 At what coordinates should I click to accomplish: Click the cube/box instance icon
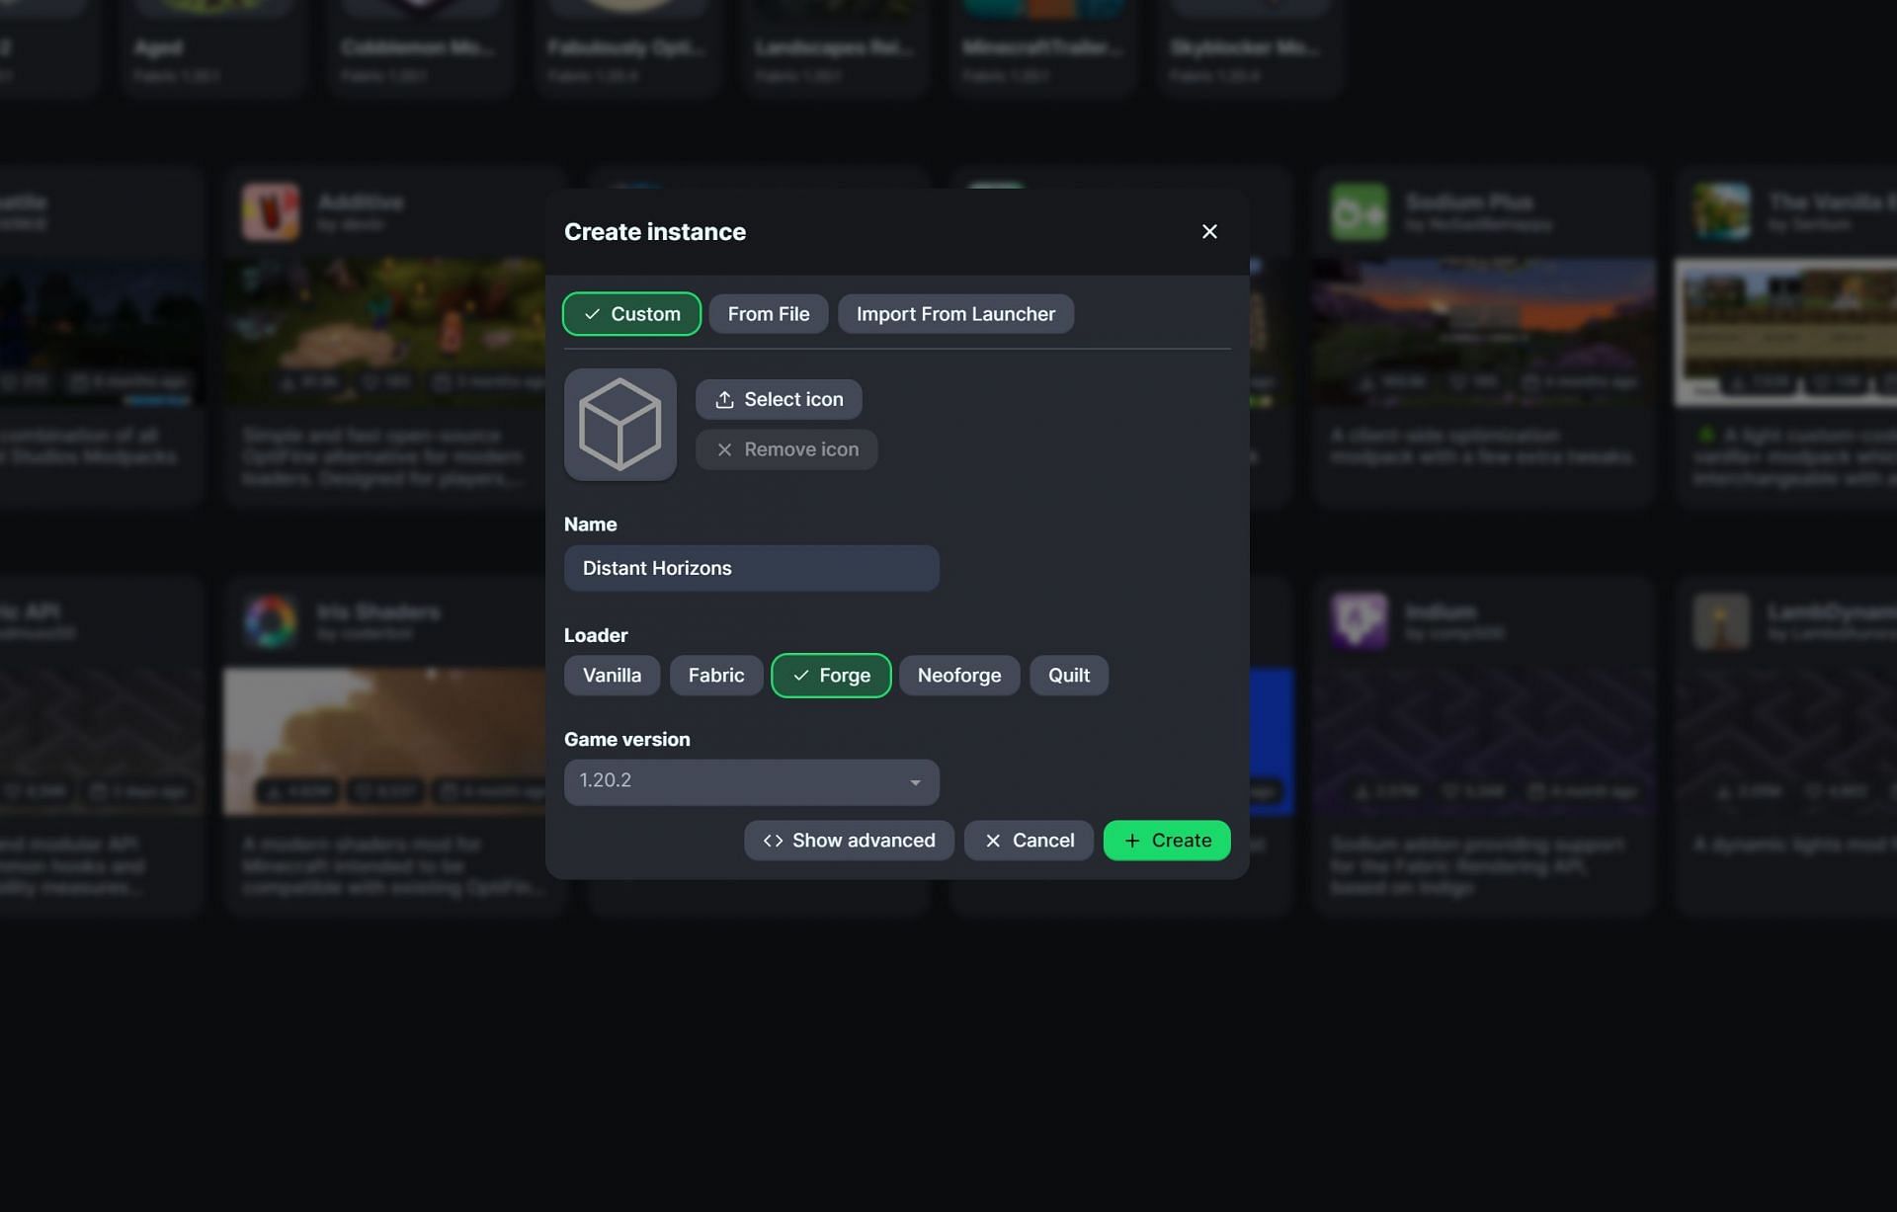tap(620, 425)
